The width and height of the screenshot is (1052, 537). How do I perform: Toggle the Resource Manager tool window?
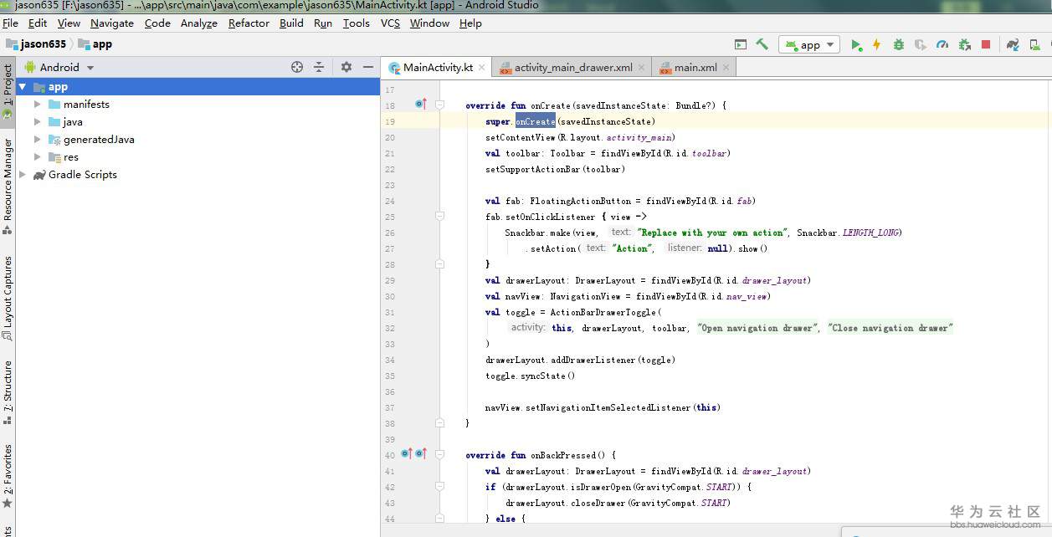[8, 186]
